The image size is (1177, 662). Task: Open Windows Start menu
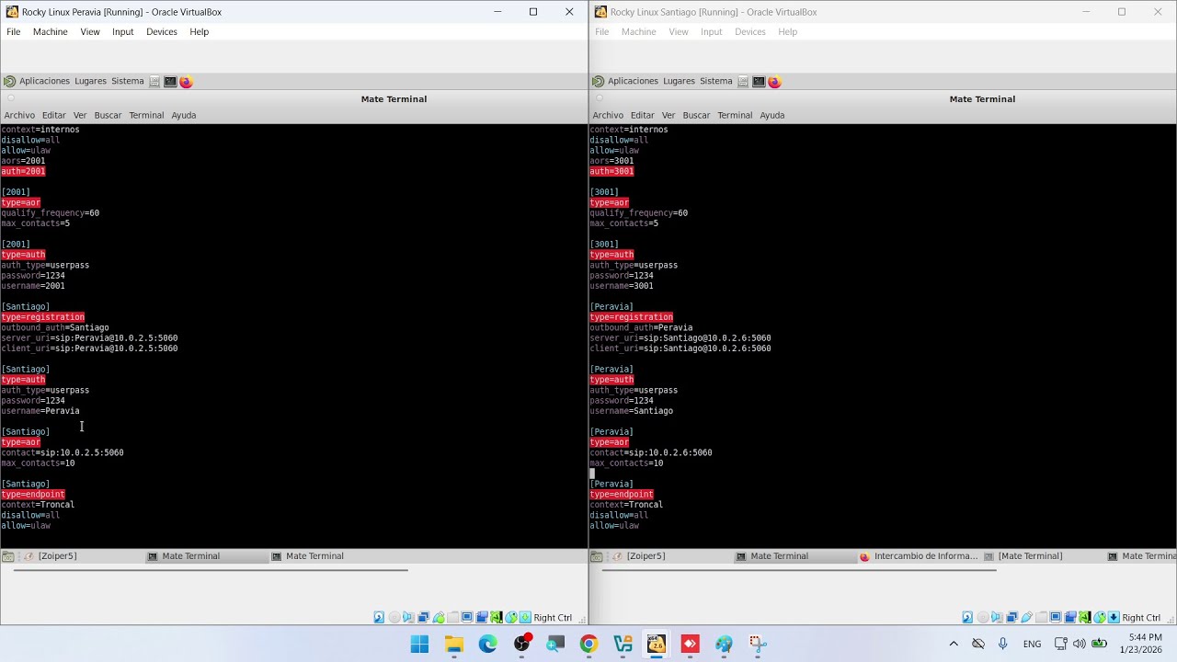point(419,644)
